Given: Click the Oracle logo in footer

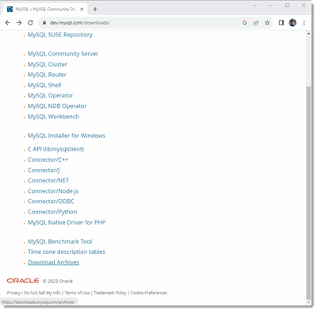Looking at the screenshot, I should coord(23,281).
